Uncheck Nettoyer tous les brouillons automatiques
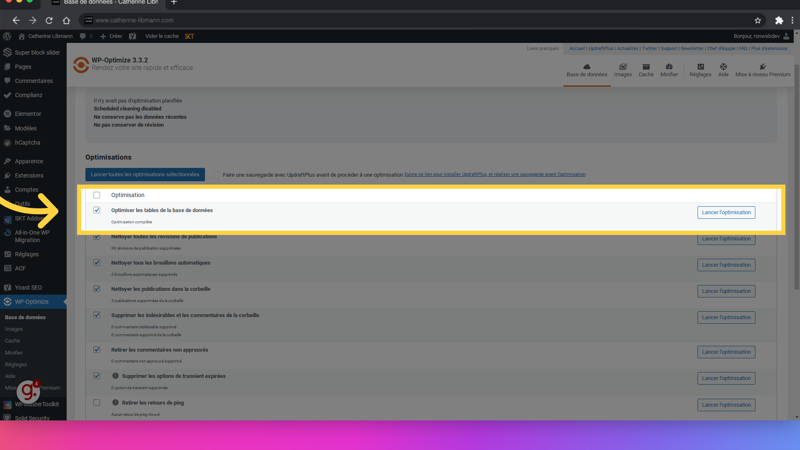The image size is (800, 450). 97,262
